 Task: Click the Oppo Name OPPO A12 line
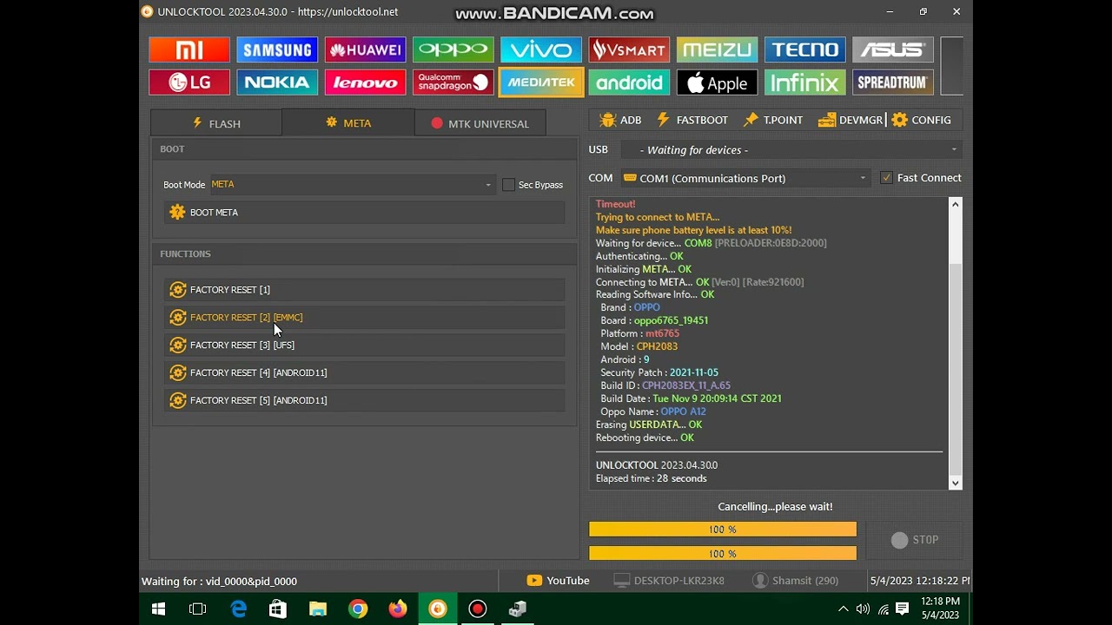point(652,411)
